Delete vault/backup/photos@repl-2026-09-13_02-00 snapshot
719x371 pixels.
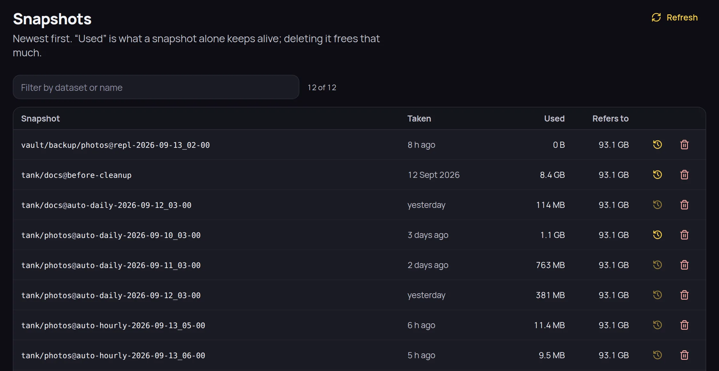click(684, 145)
